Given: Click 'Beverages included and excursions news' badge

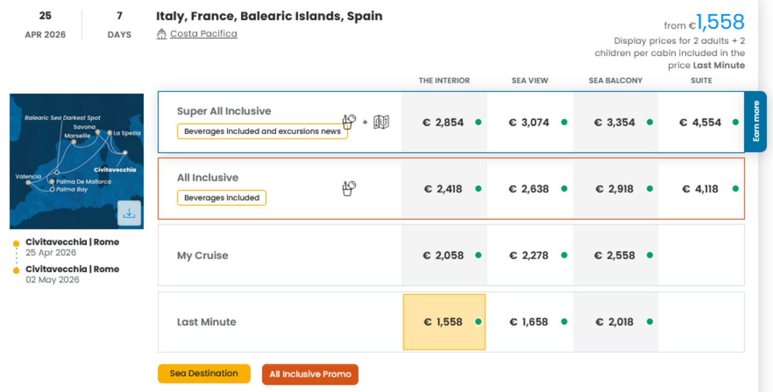Looking at the screenshot, I should (x=262, y=131).
